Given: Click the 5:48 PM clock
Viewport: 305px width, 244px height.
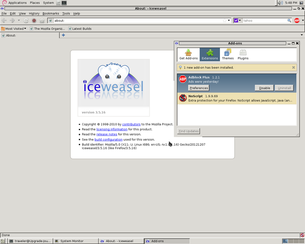Looking at the screenshot, I should [x=291, y=3].
